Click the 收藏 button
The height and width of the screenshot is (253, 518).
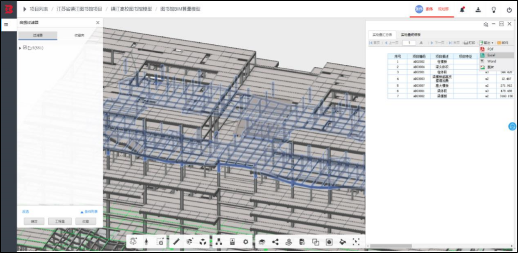click(x=86, y=221)
